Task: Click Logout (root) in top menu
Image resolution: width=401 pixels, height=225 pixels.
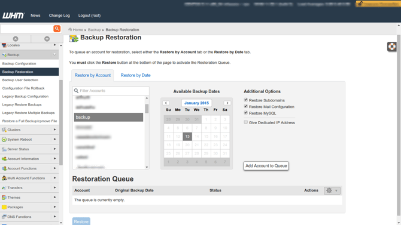Action: pyautogui.click(x=89, y=16)
